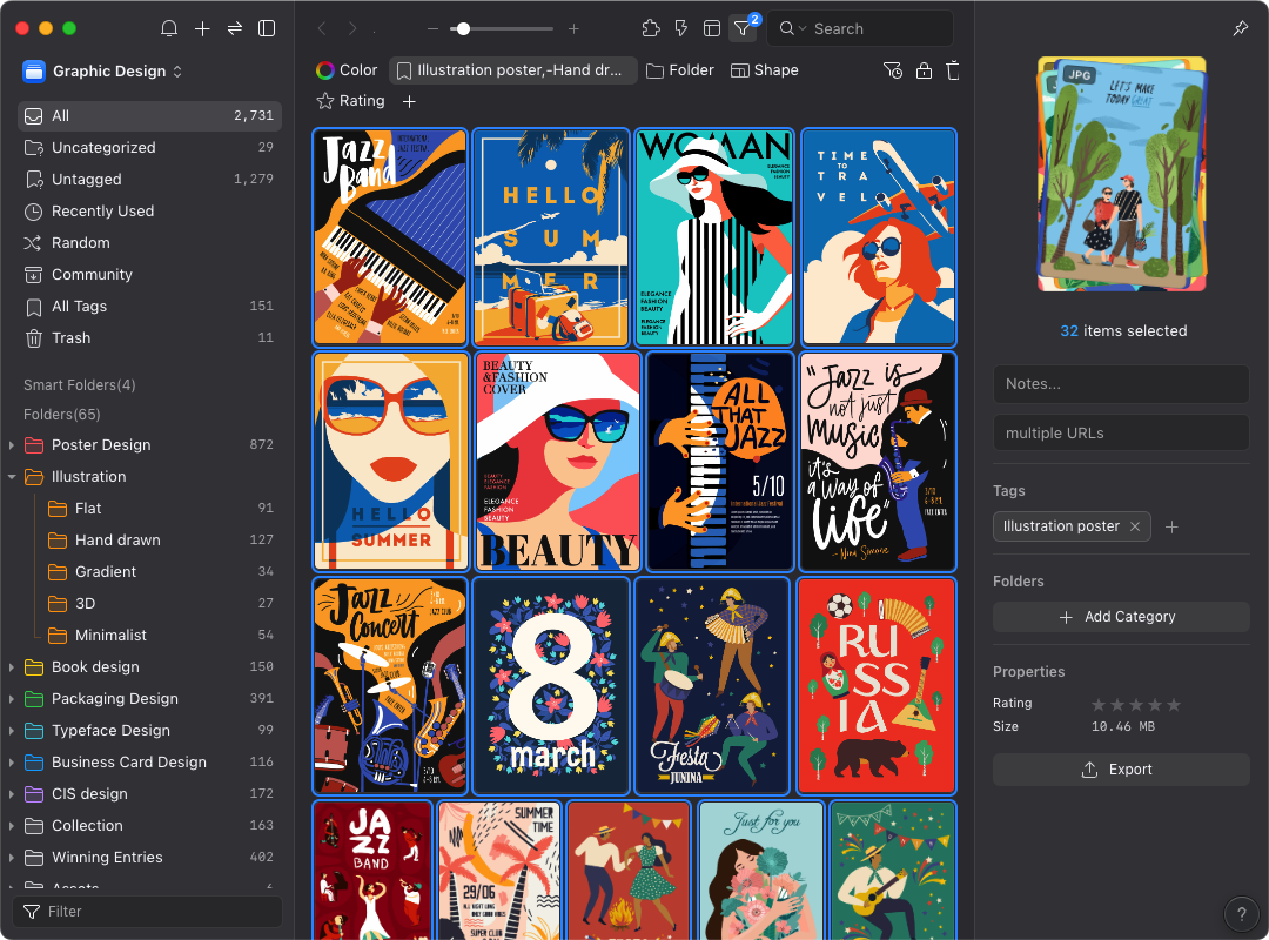Open the notifications bell
1269x940 pixels.
coord(169,28)
